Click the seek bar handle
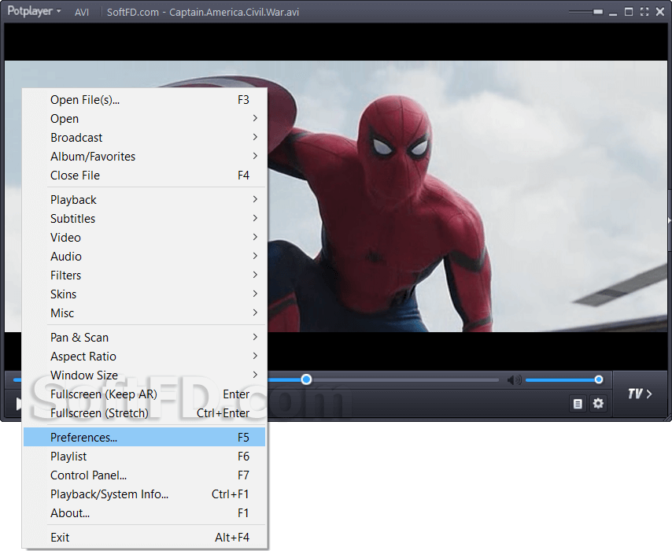This screenshot has width=672, height=551. pos(306,379)
